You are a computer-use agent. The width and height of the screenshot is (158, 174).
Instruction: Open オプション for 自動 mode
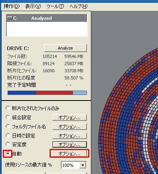(69, 154)
